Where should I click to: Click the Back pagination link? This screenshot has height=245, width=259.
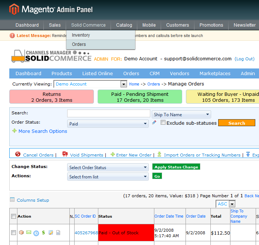249,196
